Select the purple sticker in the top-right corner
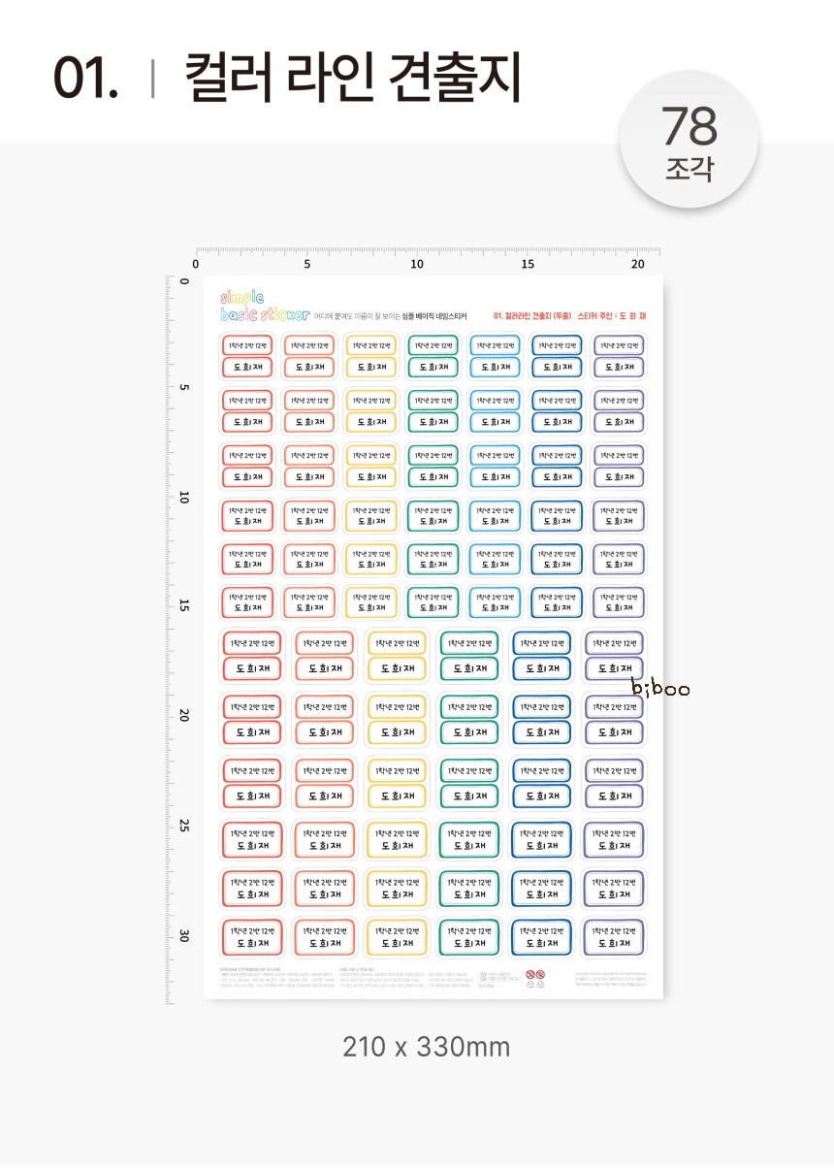The height and width of the screenshot is (1169, 834). point(619,356)
